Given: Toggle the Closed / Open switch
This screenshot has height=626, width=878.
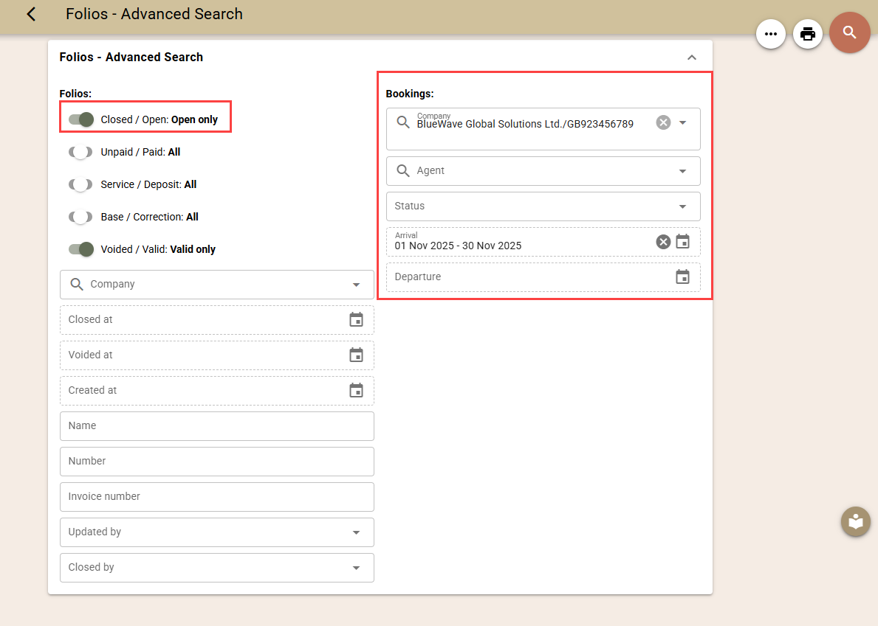Looking at the screenshot, I should [80, 119].
